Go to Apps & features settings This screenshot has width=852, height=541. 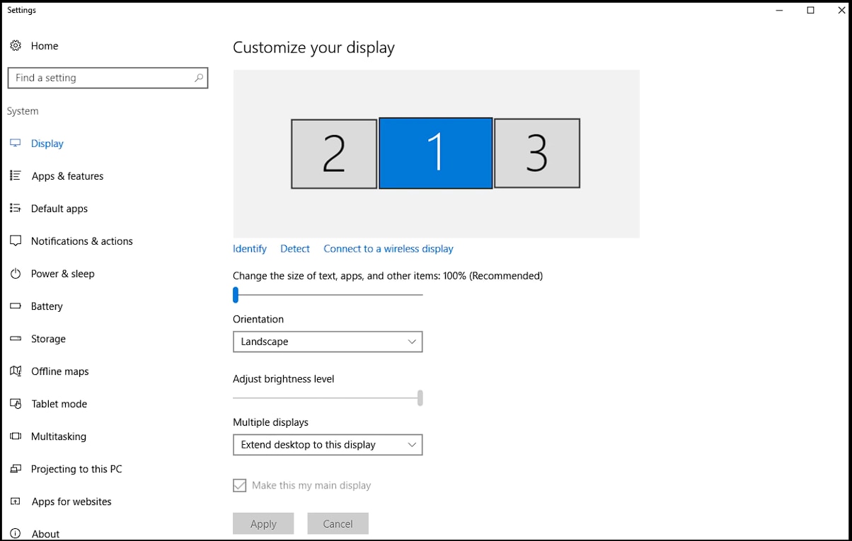pos(67,175)
